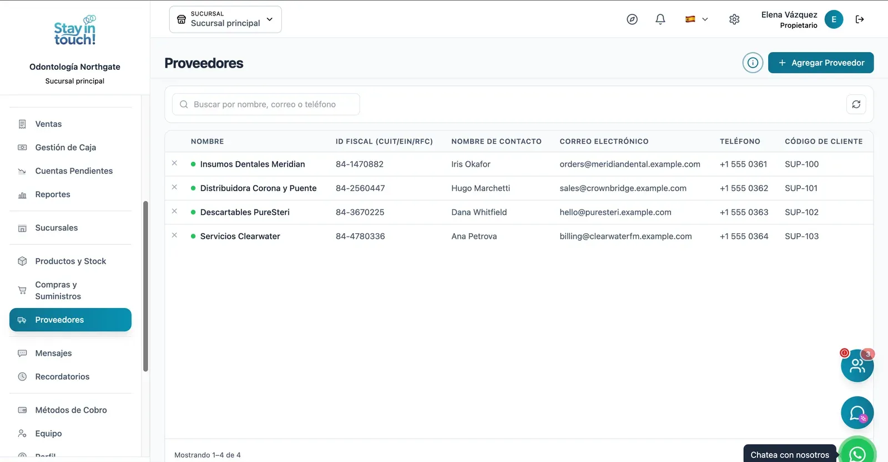Open the settings gear icon
888x462 pixels.
click(x=734, y=19)
